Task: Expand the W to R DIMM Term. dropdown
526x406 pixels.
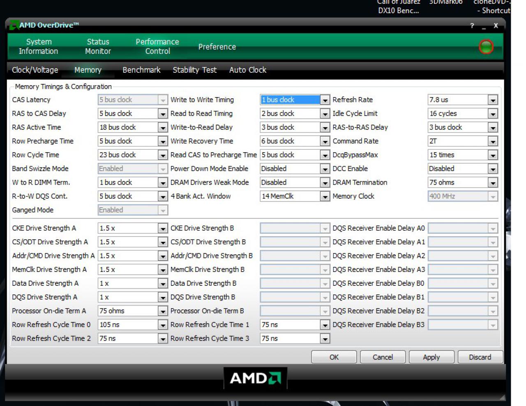Action: 163,183
